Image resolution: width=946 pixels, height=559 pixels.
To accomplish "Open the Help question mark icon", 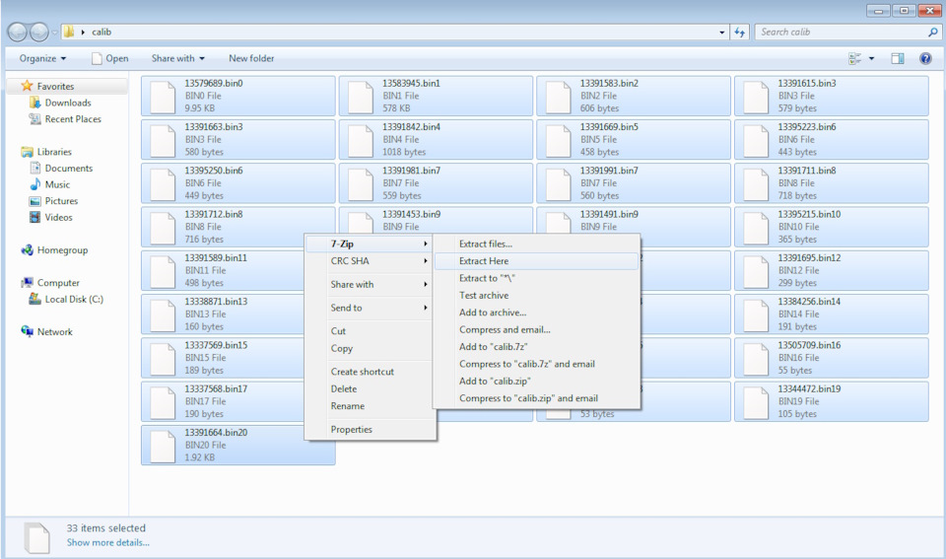I will (x=925, y=58).
